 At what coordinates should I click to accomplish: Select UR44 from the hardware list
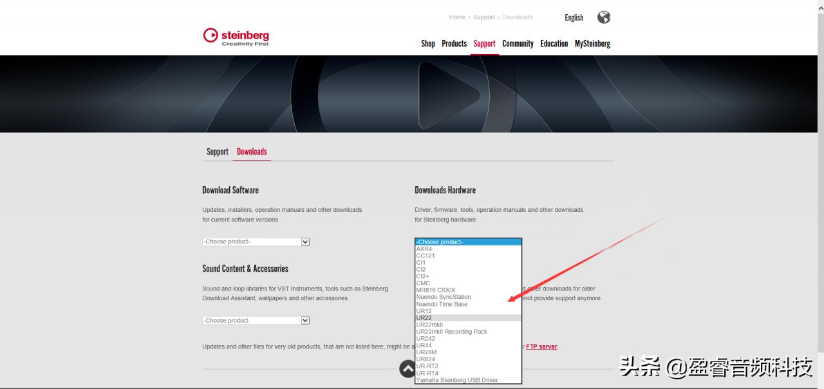point(468,345)
